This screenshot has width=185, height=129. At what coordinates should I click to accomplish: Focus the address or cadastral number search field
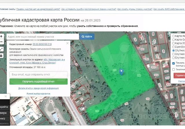click(x=43, y=37)
